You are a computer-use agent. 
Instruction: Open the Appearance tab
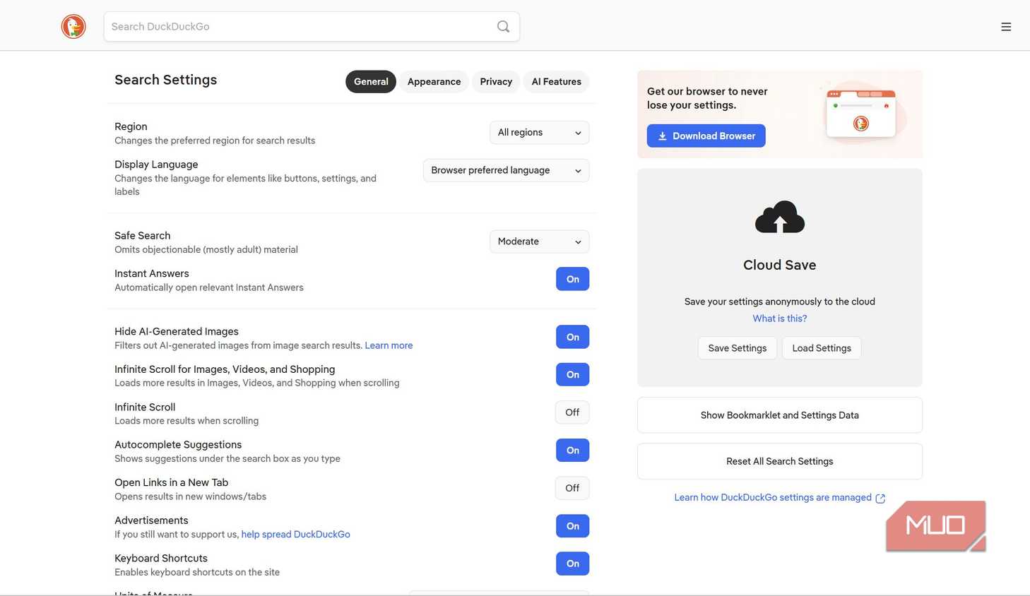pos(434,82)
